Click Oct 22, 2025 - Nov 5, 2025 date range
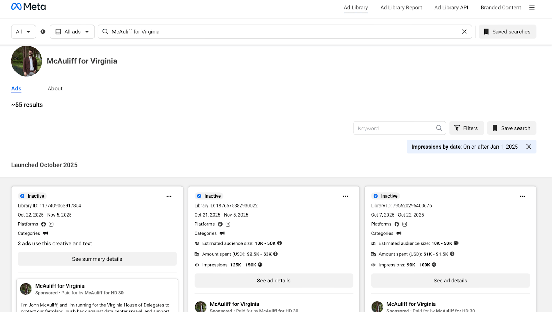The height and width of the screenshot is (312, 552). (x=45, y=215)
